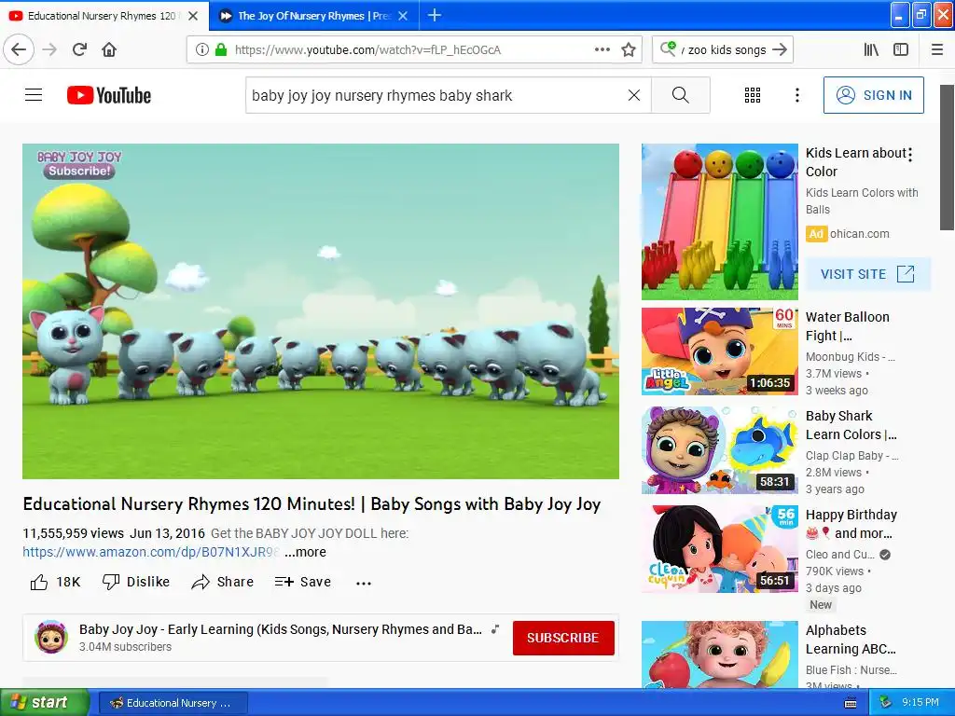Open Water Balloon Fight video thumbnail
The image size is (955, 716).
(720, 351)
